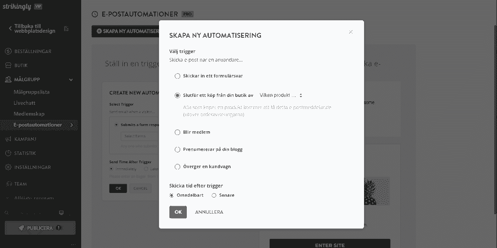Click the Team icon in sidebar
The image size is (497, 248).
point(8,184)
